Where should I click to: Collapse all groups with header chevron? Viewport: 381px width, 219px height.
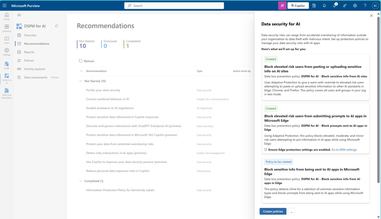point(81,71)
